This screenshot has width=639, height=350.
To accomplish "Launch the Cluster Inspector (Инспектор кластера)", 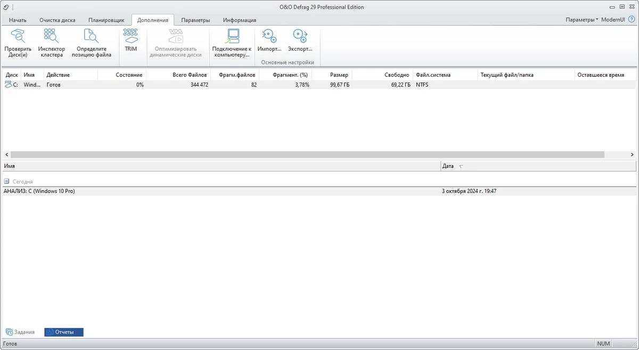I will coord(52,43).
